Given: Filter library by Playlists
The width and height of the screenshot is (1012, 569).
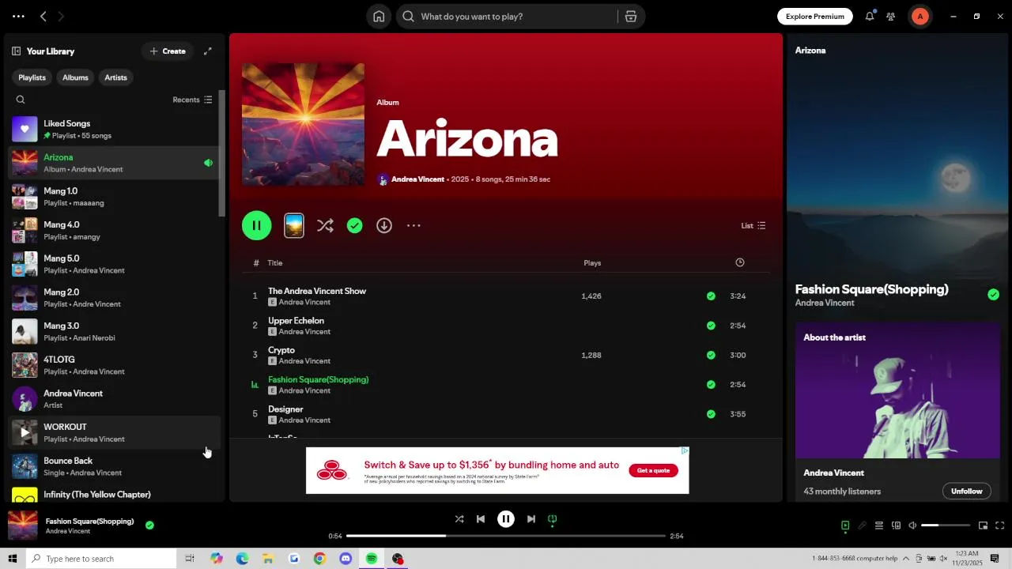Looking at the screenshot, I should point(32,77).
